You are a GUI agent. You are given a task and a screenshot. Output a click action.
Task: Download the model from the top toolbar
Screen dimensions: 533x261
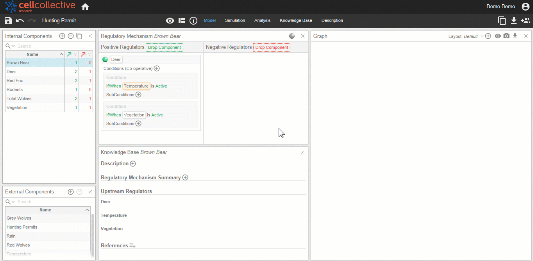(514, 21)
